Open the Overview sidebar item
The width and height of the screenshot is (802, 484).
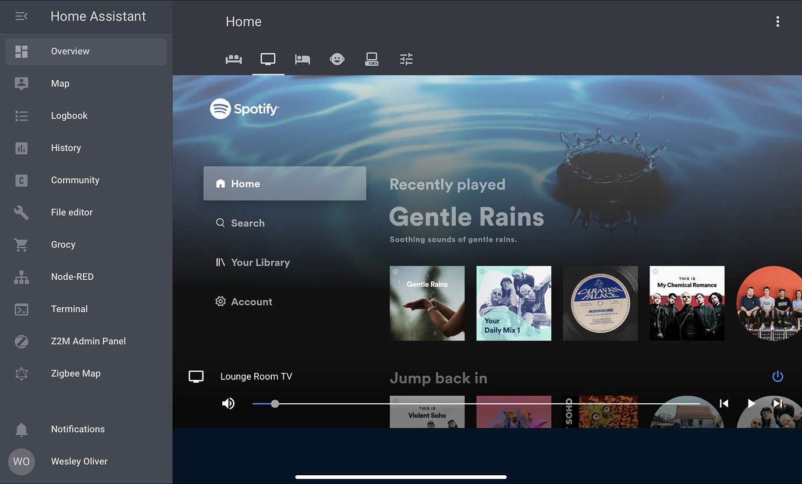(x=86, y=51)
